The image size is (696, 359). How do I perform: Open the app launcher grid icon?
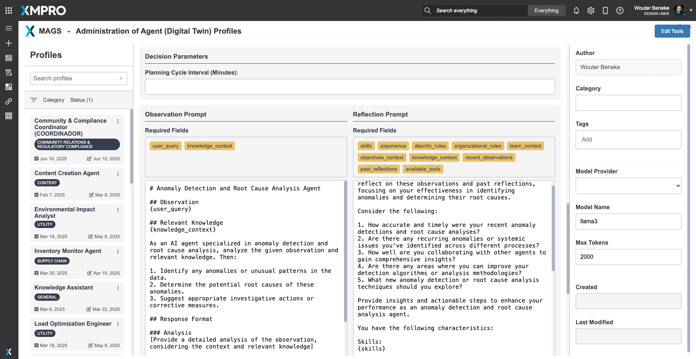tap(9, 10)
